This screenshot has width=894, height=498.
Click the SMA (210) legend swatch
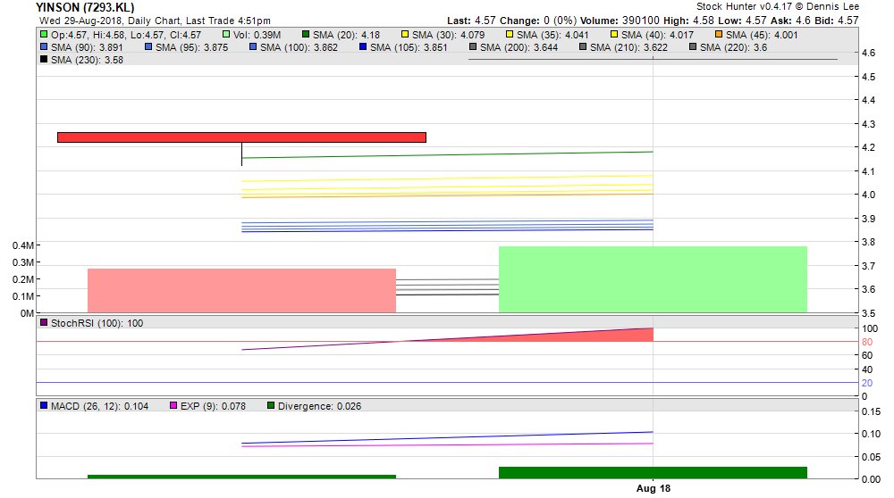(583, 47)
